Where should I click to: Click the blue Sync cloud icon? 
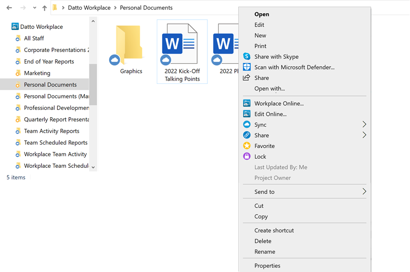tap(247, 124)
